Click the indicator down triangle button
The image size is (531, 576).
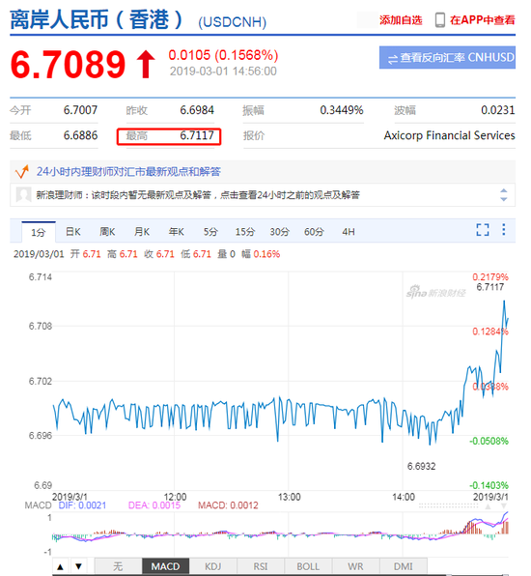click(78, 566)
